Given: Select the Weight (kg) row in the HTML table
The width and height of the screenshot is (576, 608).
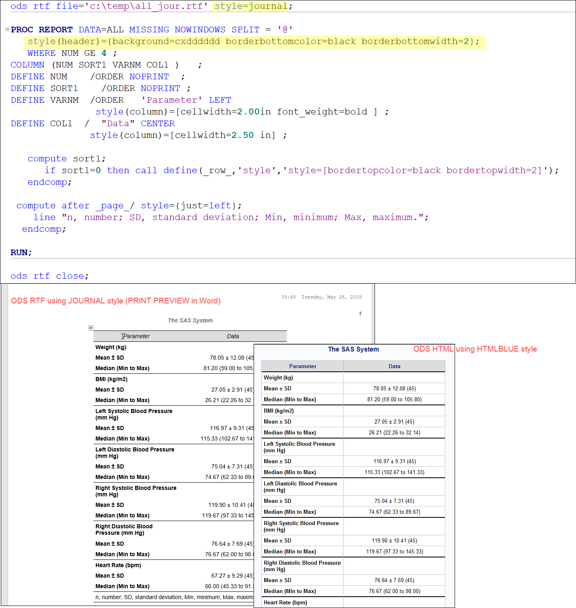Looking at the screenshot, I should point(279,377).
